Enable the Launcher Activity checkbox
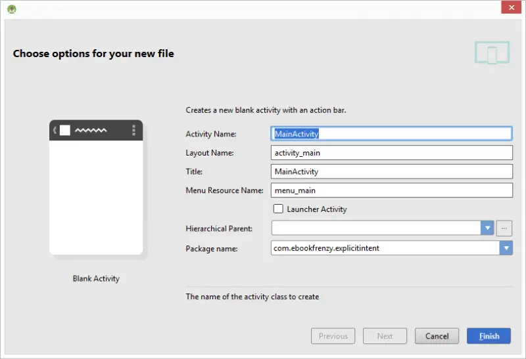This screenshot has width=526, height=359. 279,209
